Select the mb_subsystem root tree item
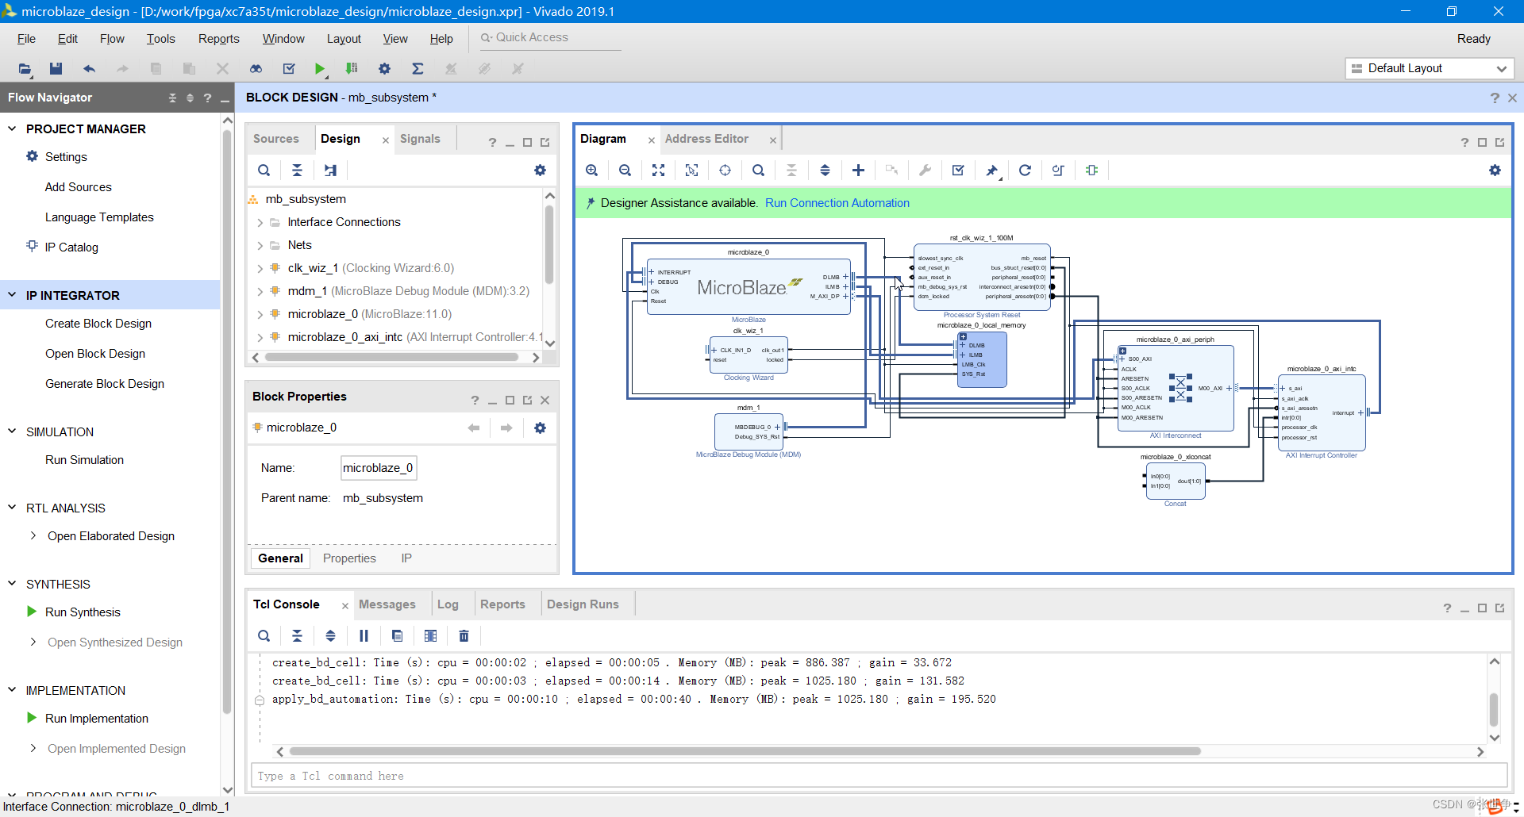Screen dimensions: 1524x817 pos(306,199)
